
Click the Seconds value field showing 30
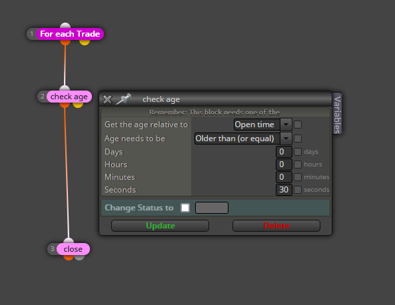[284, 190]
